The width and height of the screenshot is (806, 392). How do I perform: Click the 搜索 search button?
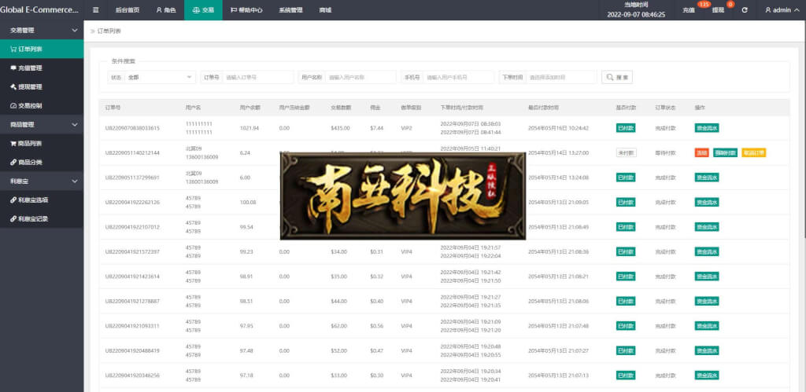pyautogui.click(x=617, y=78)
